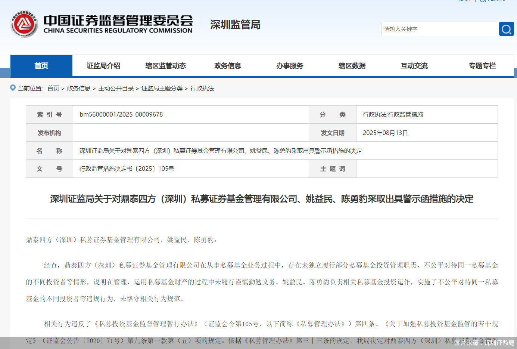
Task: Click the 政务信息 breadcrumb link
Action: coord(78,89)
